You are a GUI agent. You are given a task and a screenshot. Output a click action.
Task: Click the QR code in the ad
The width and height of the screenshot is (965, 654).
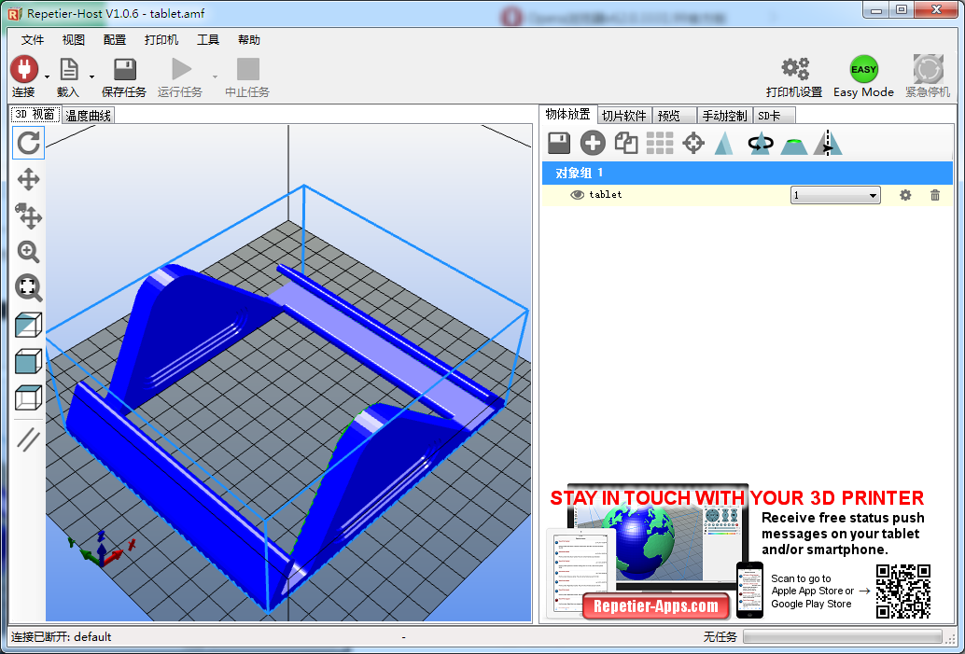[x=902, y=591]
